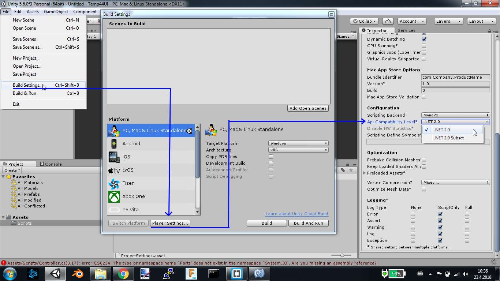Select PC, Mac & Linux Standalone in platform list

click(151, 130)
